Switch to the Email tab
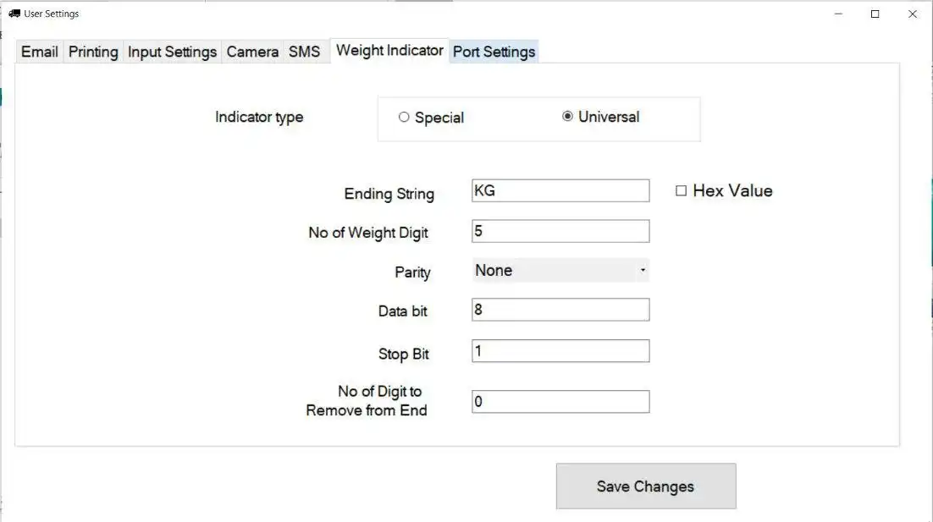The image size is (933, 522). pos(39,52)
